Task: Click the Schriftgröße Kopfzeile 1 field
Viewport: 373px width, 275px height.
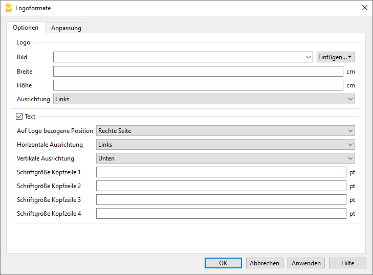Action: click(221, 172)
